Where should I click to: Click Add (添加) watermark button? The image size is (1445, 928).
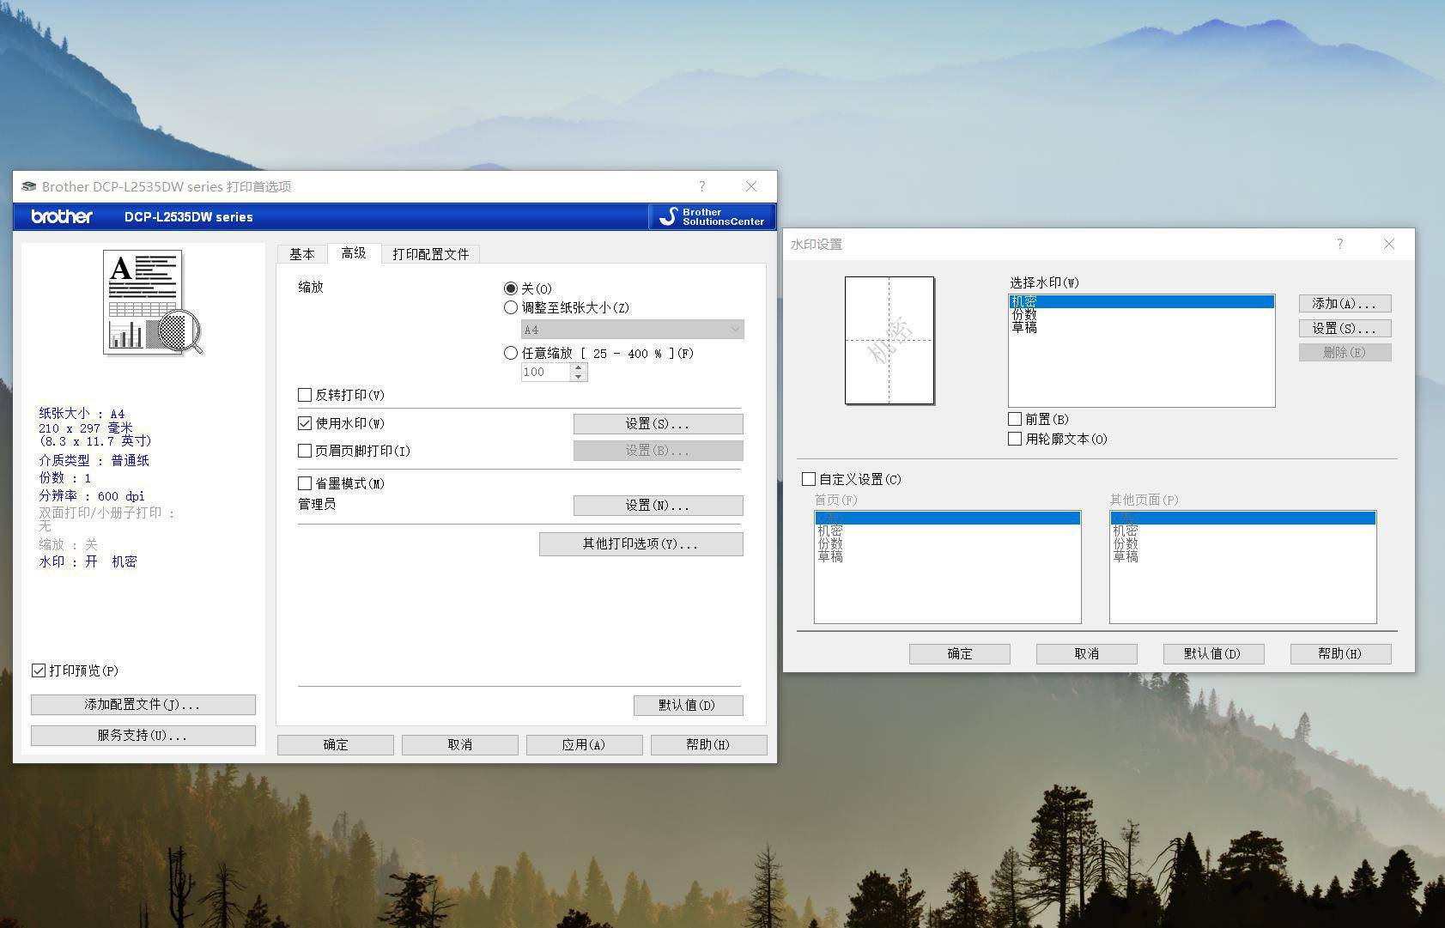click(1344, 304)
